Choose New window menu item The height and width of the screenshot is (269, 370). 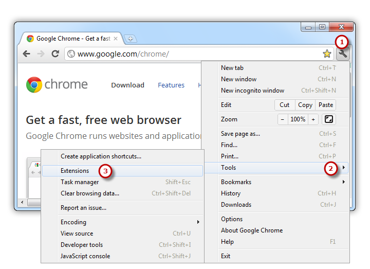[283, 79]
